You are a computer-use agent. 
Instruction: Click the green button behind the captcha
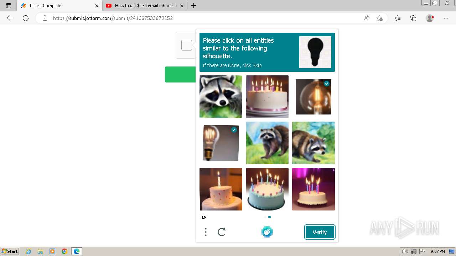(x=180, y=74)
